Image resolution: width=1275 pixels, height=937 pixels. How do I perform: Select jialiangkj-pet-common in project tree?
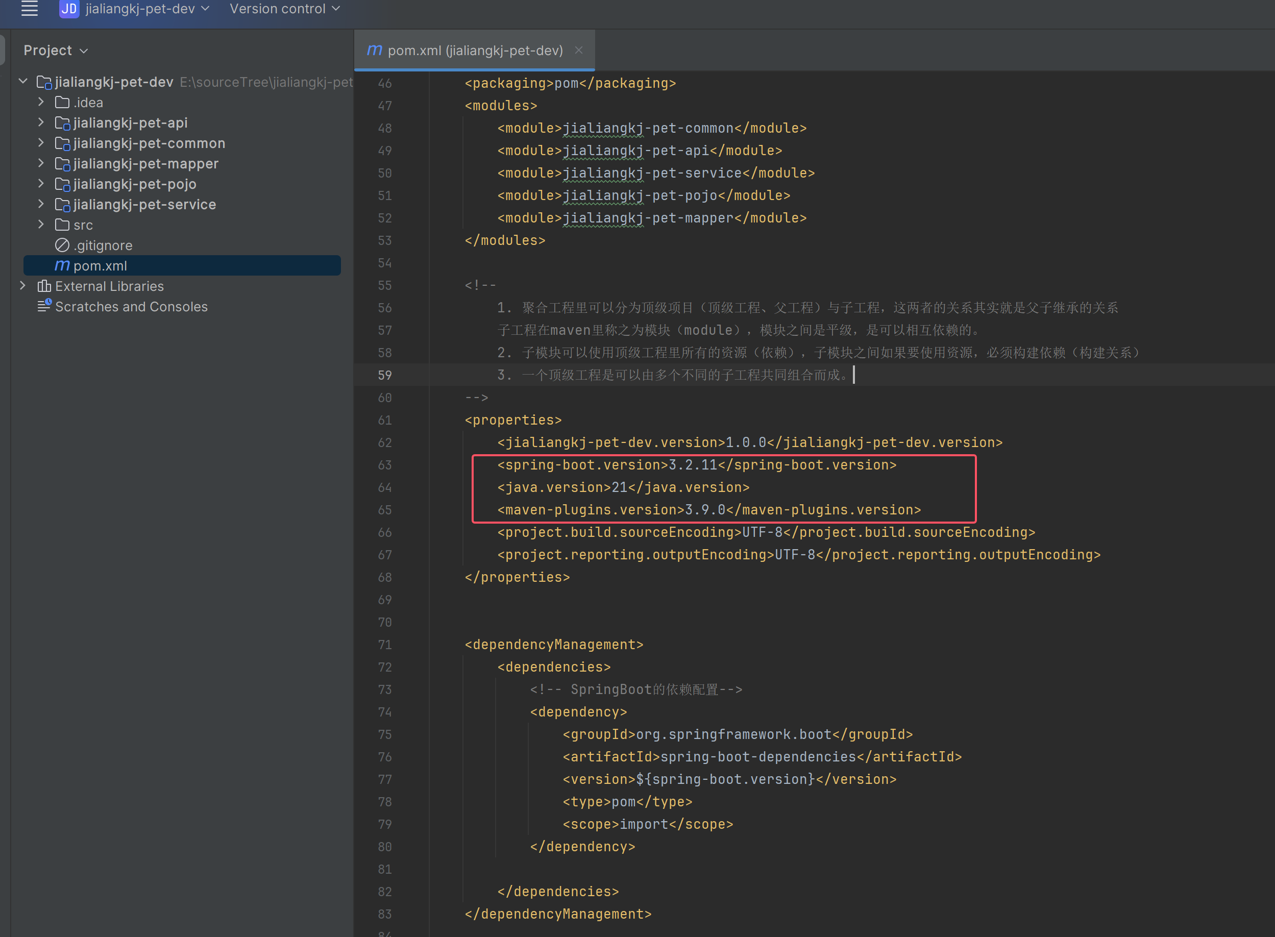(x=149, y=143)
